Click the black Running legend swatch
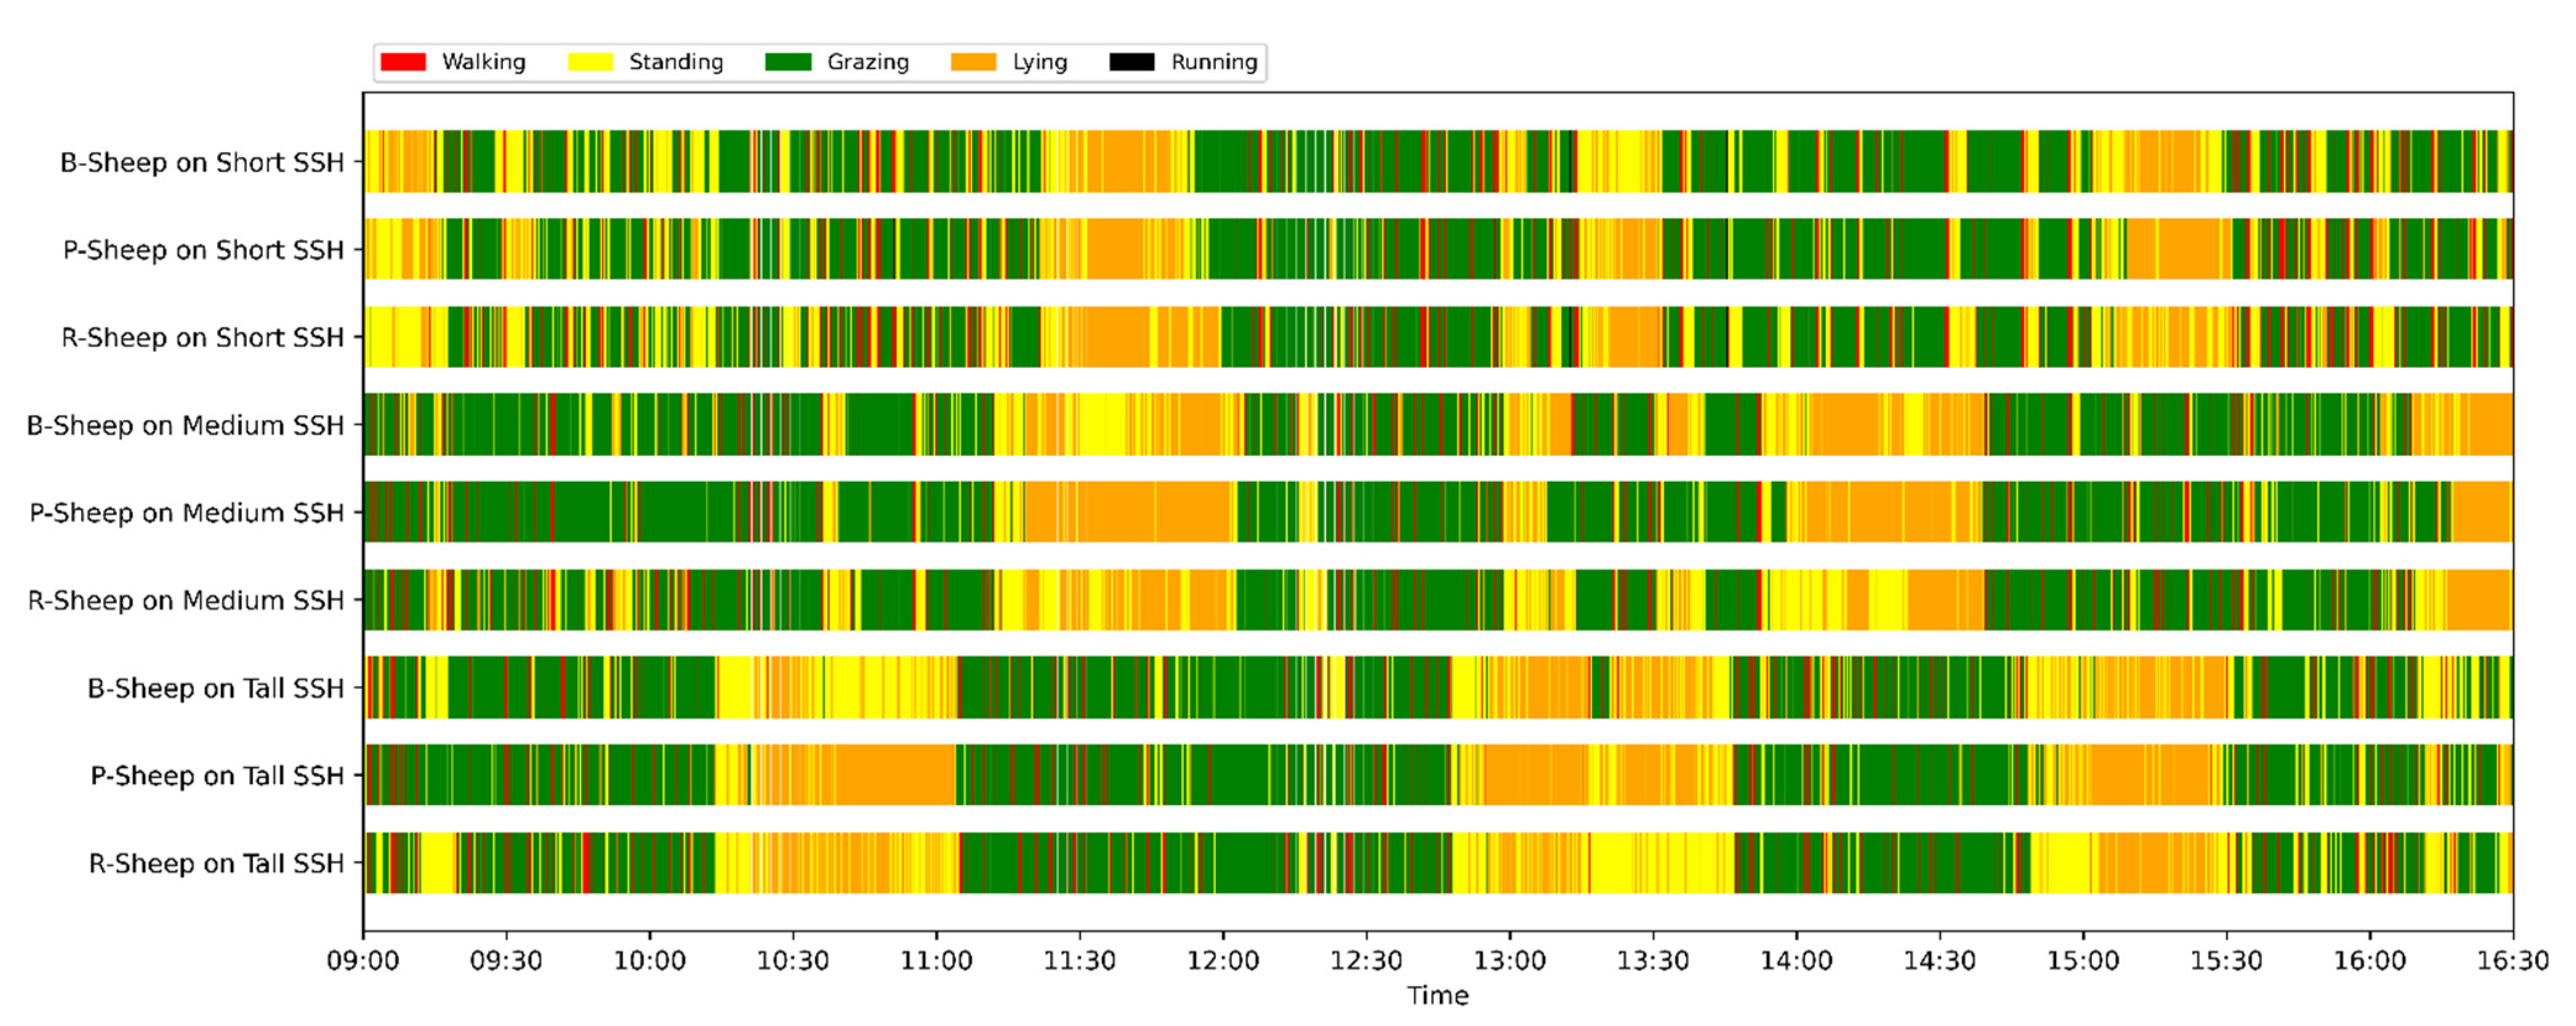The height and width of the screenshot is (1026, 2576). pyautogui.click(x=1132, y=62)
